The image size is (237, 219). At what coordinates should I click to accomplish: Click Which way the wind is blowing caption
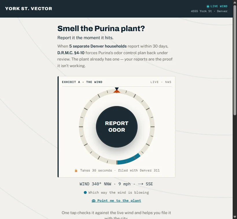(x=118, y=192)
